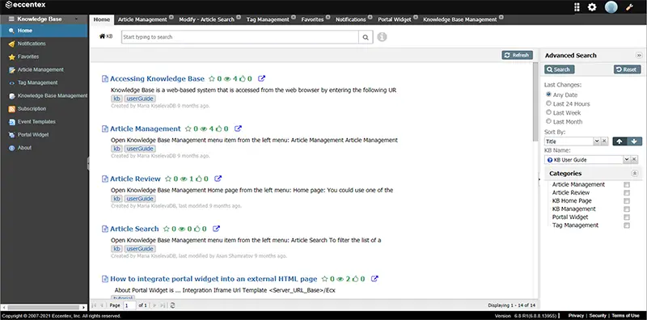Open Article Management article externally
This screenshot has height=320, width=647.
pos(238,128)
